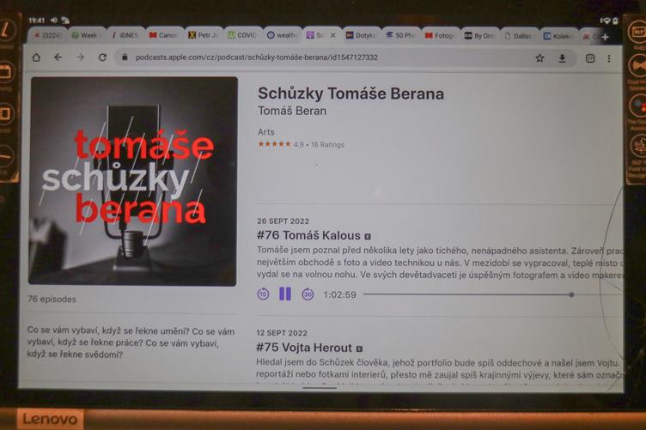Click the 12 SEPT 2022 date
646x430 pixels.
pyautogui.click(x=282, y=333)
